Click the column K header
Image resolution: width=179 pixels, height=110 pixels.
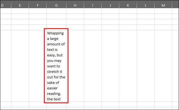[x=128, y=5]
